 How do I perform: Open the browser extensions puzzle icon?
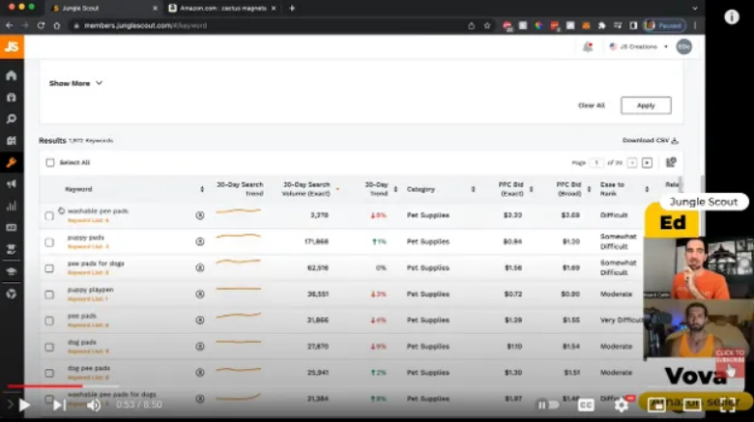coord(601,25)
